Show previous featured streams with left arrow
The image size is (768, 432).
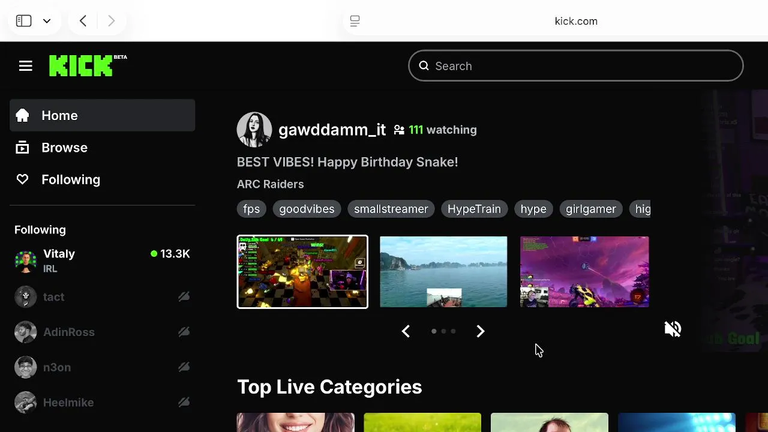(406, 331)
